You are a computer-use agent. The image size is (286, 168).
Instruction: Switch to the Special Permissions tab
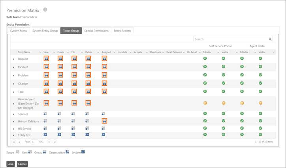coord(96,31)
